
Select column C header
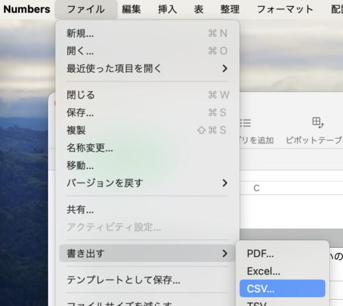pos(257,188)
